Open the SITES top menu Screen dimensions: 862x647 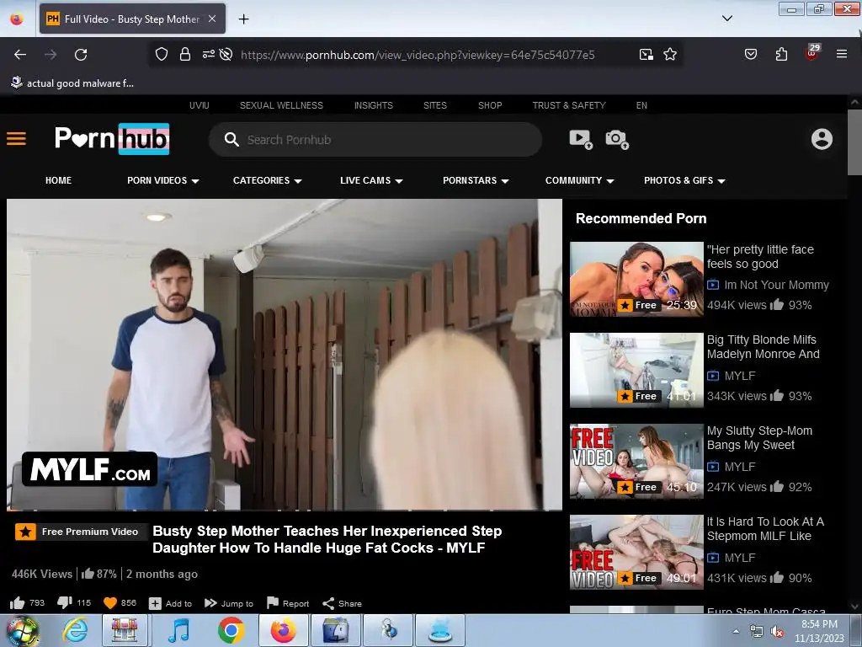coord(435,105)
